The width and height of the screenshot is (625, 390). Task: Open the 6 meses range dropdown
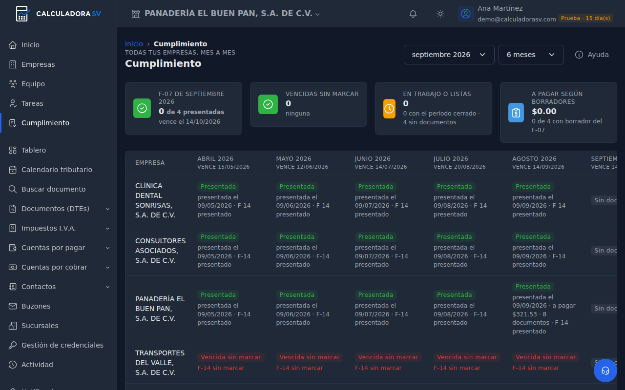[x=531, y=55]
